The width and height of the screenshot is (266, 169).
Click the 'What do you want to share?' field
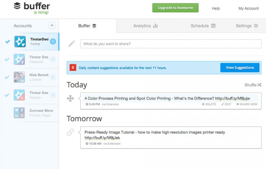pos(171,44)
